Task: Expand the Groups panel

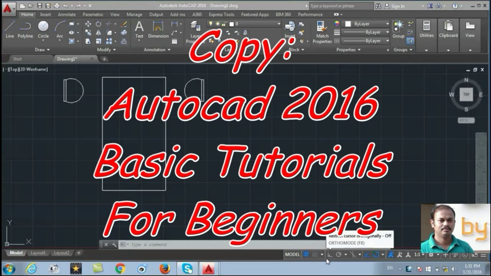Action: (402, 49)
